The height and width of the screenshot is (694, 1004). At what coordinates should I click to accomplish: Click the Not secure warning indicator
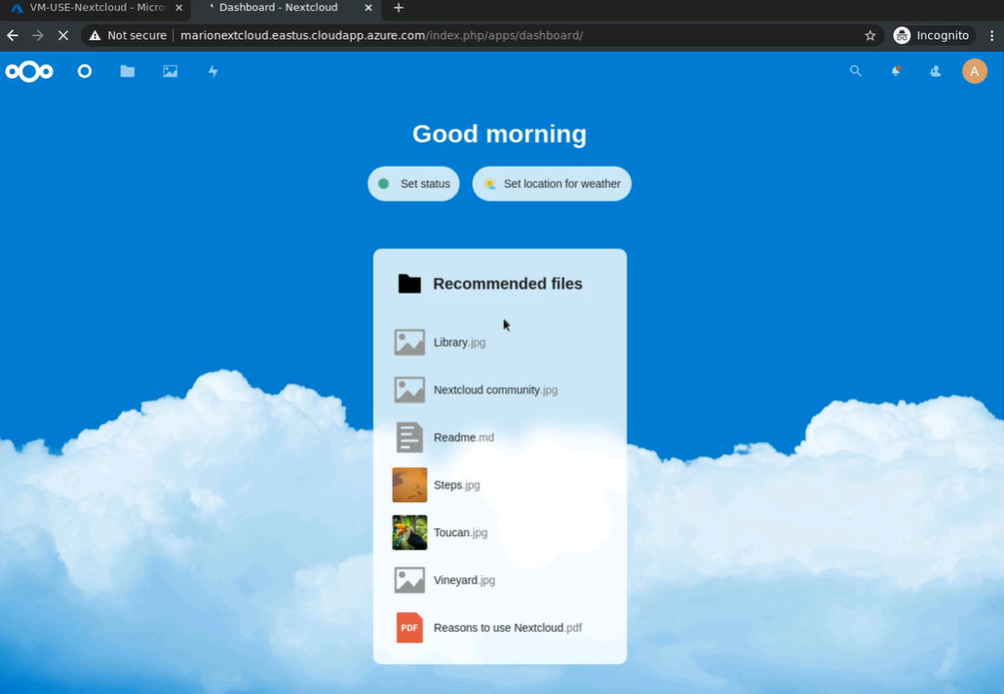coord(128,35)
